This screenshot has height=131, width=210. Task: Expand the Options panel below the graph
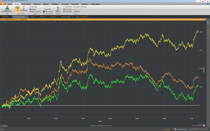pyautogui.click(x=4, y=126)
